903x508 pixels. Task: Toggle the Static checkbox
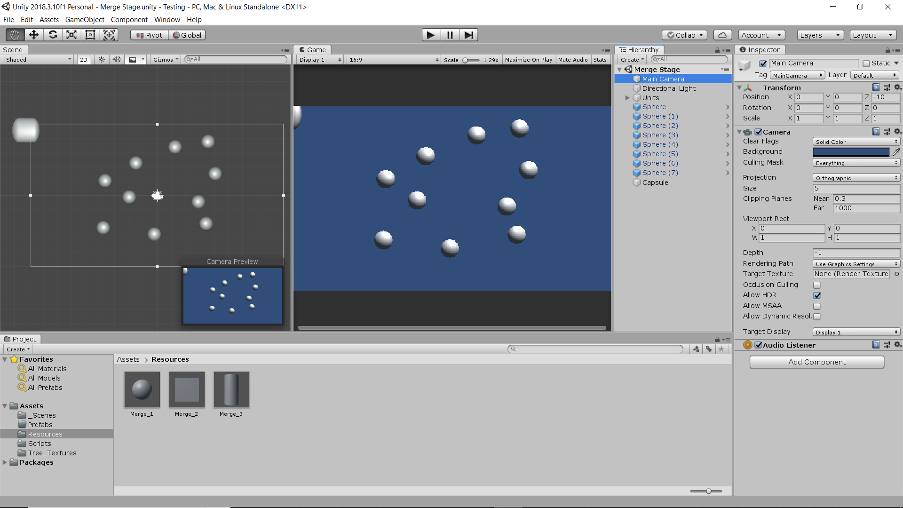coord(866,63)
